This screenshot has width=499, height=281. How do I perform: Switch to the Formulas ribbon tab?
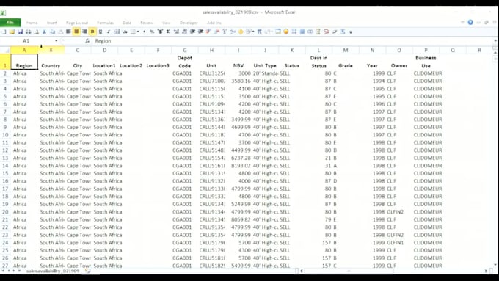[x=106, y=23]
